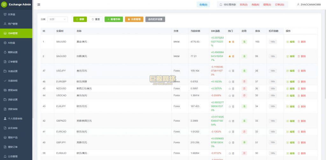Click the Exchange Admin logo icon
The height and width of the screenshot is (160, 326).
click(4, 4)
